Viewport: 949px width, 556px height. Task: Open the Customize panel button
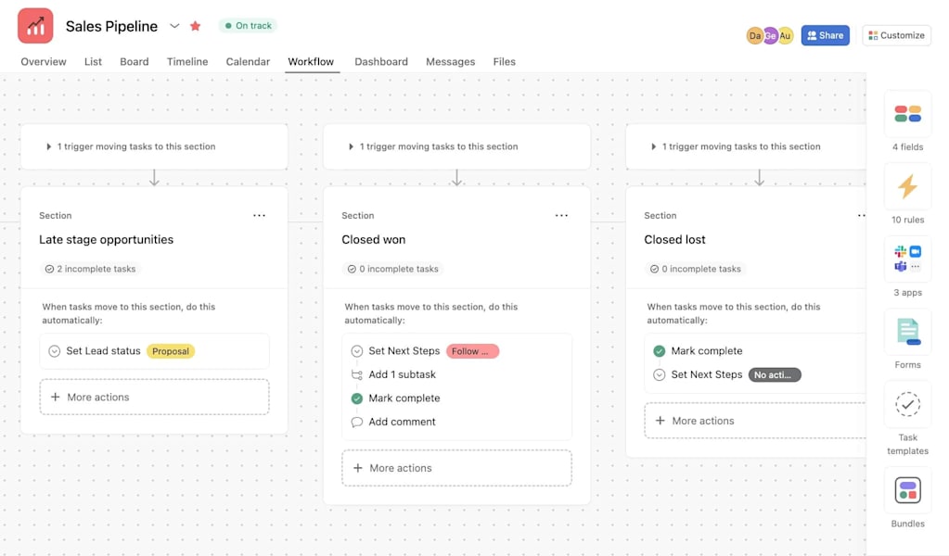point(896,35)
